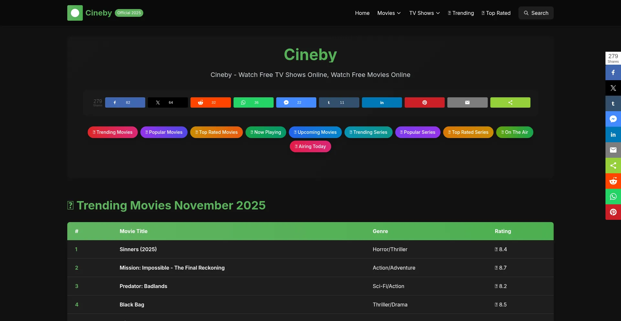The width and height of the screenshot is (621, 321).
Task: Share on Tumblr via the 11-count button
Action: coord(339,102)
